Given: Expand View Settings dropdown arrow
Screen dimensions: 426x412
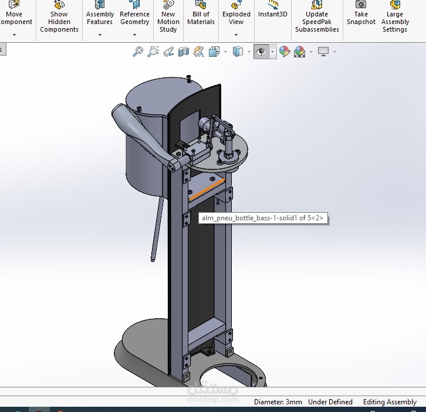Looking at the screenshot, I should [x=334, y=52].
